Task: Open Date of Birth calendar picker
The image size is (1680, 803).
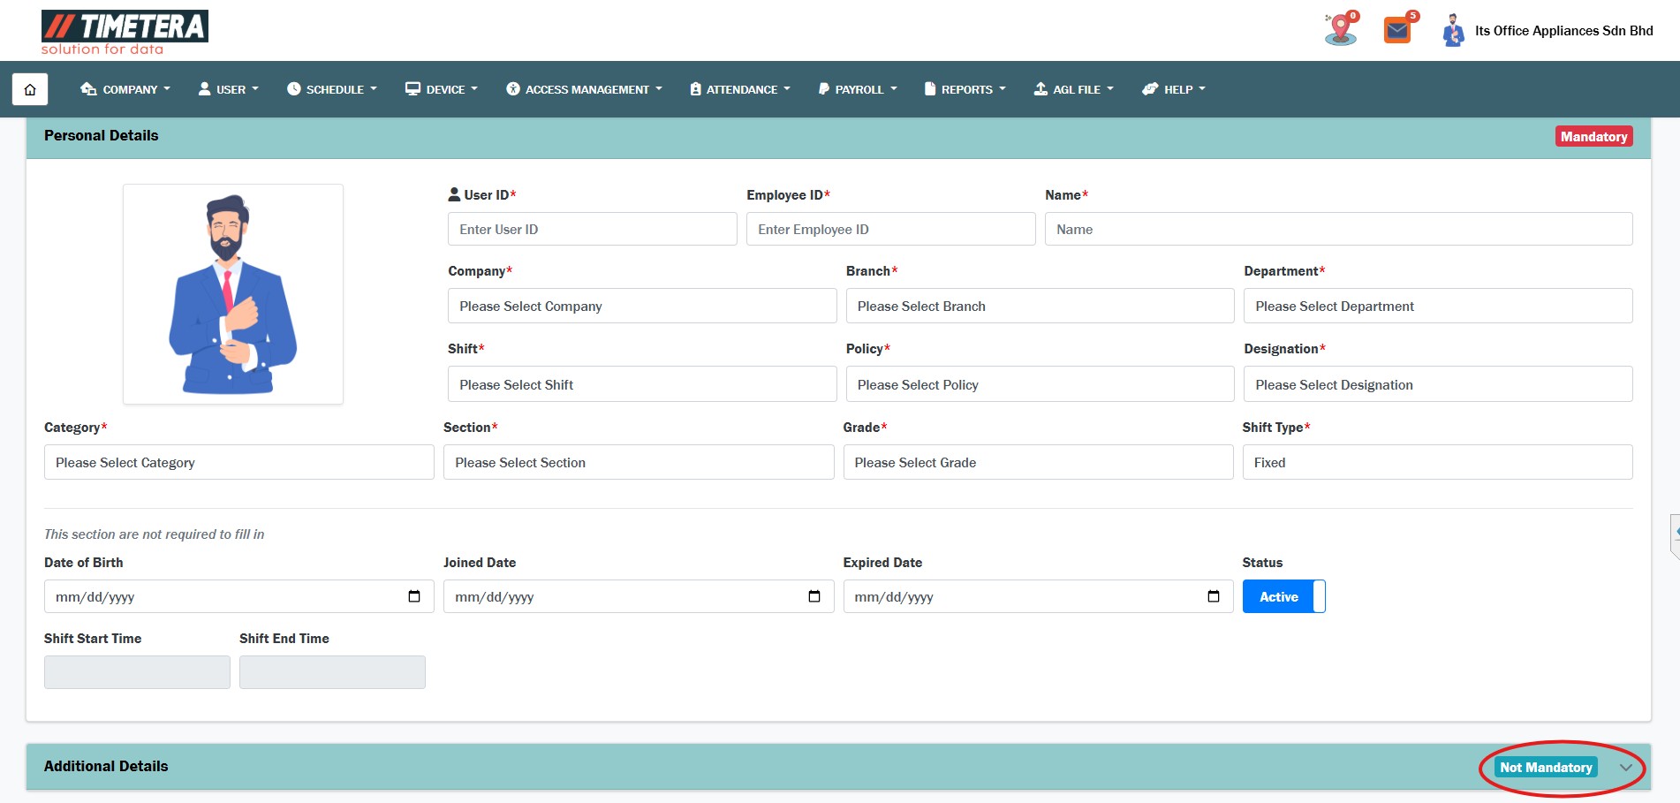Action: (x=414, y=596)
